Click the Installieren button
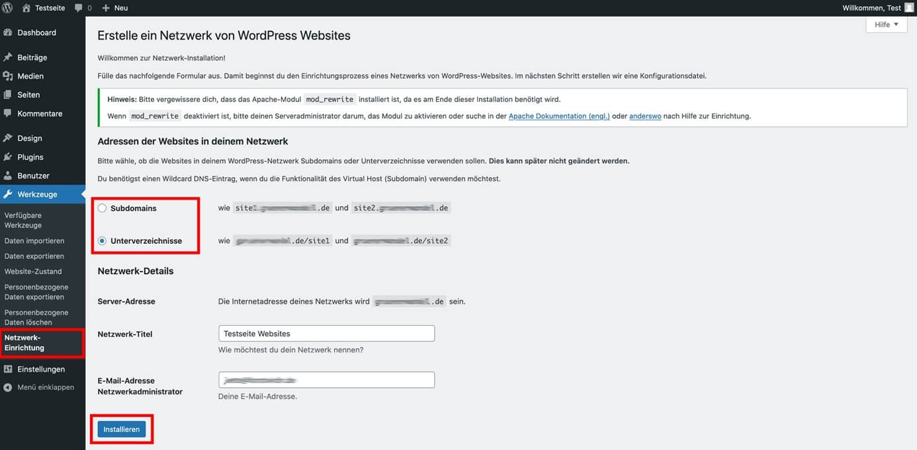 (122, 430)
